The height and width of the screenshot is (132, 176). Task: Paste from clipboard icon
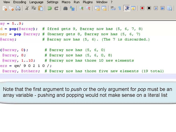(41, 8)
